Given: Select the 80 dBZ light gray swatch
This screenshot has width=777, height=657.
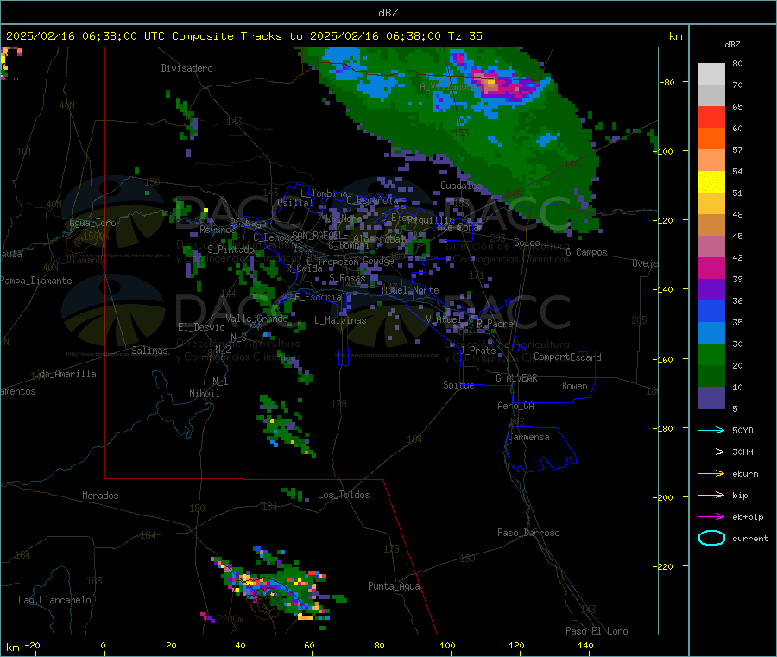Looking at the screenshot, I should (x=711, y=74).
